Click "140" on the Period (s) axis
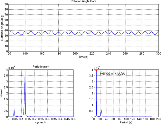161x124 pixels. coord(139,119)
